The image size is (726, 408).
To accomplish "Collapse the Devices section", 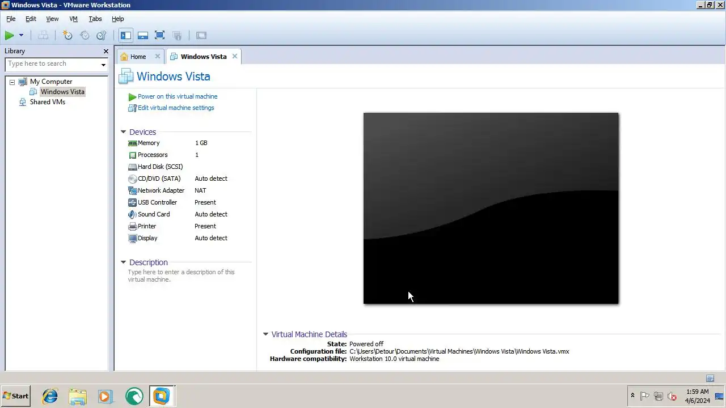I will click(123, 132).
